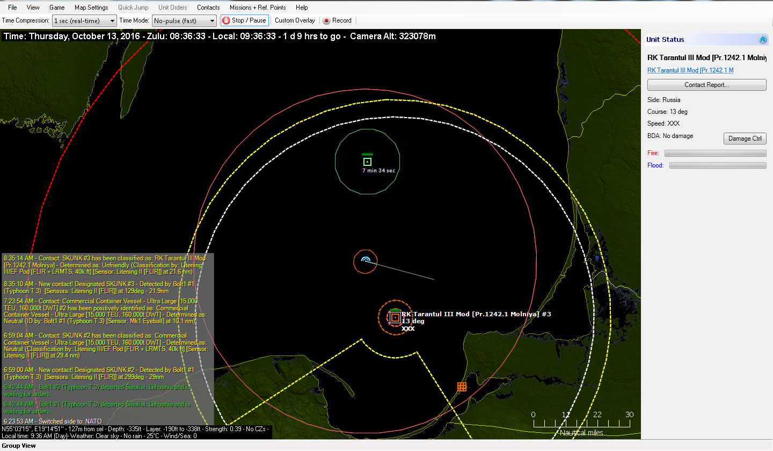Click the Bolt1 #2 departed Šiauliai message
Image resolution: width=773 pixels, height=451 pixels.
(97, 390)
